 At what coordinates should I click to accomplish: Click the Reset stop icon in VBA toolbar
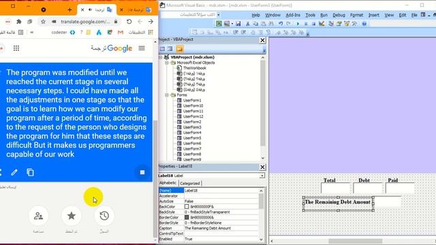(x=313, y=24)
